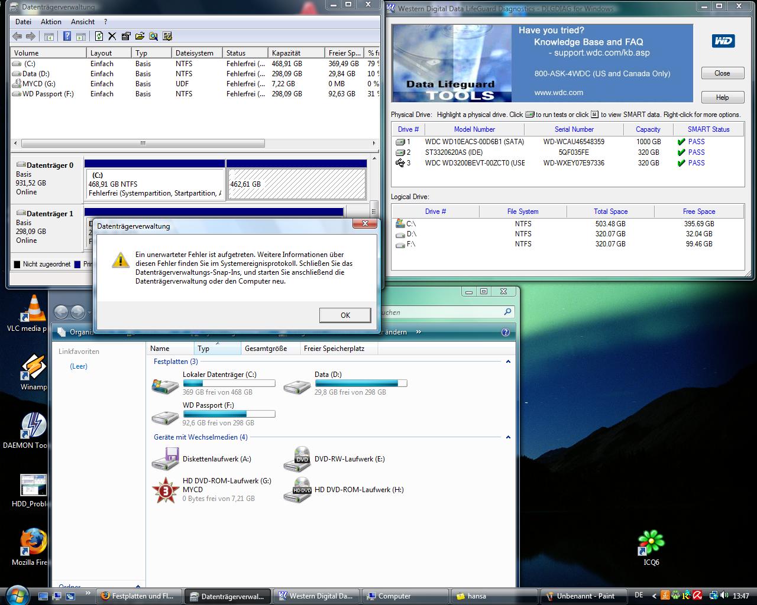The height and width of the screenshot is (605, 757).
Task: Select WDC WD3200BEVT physical drive row
Action: [x=568, y=163]
